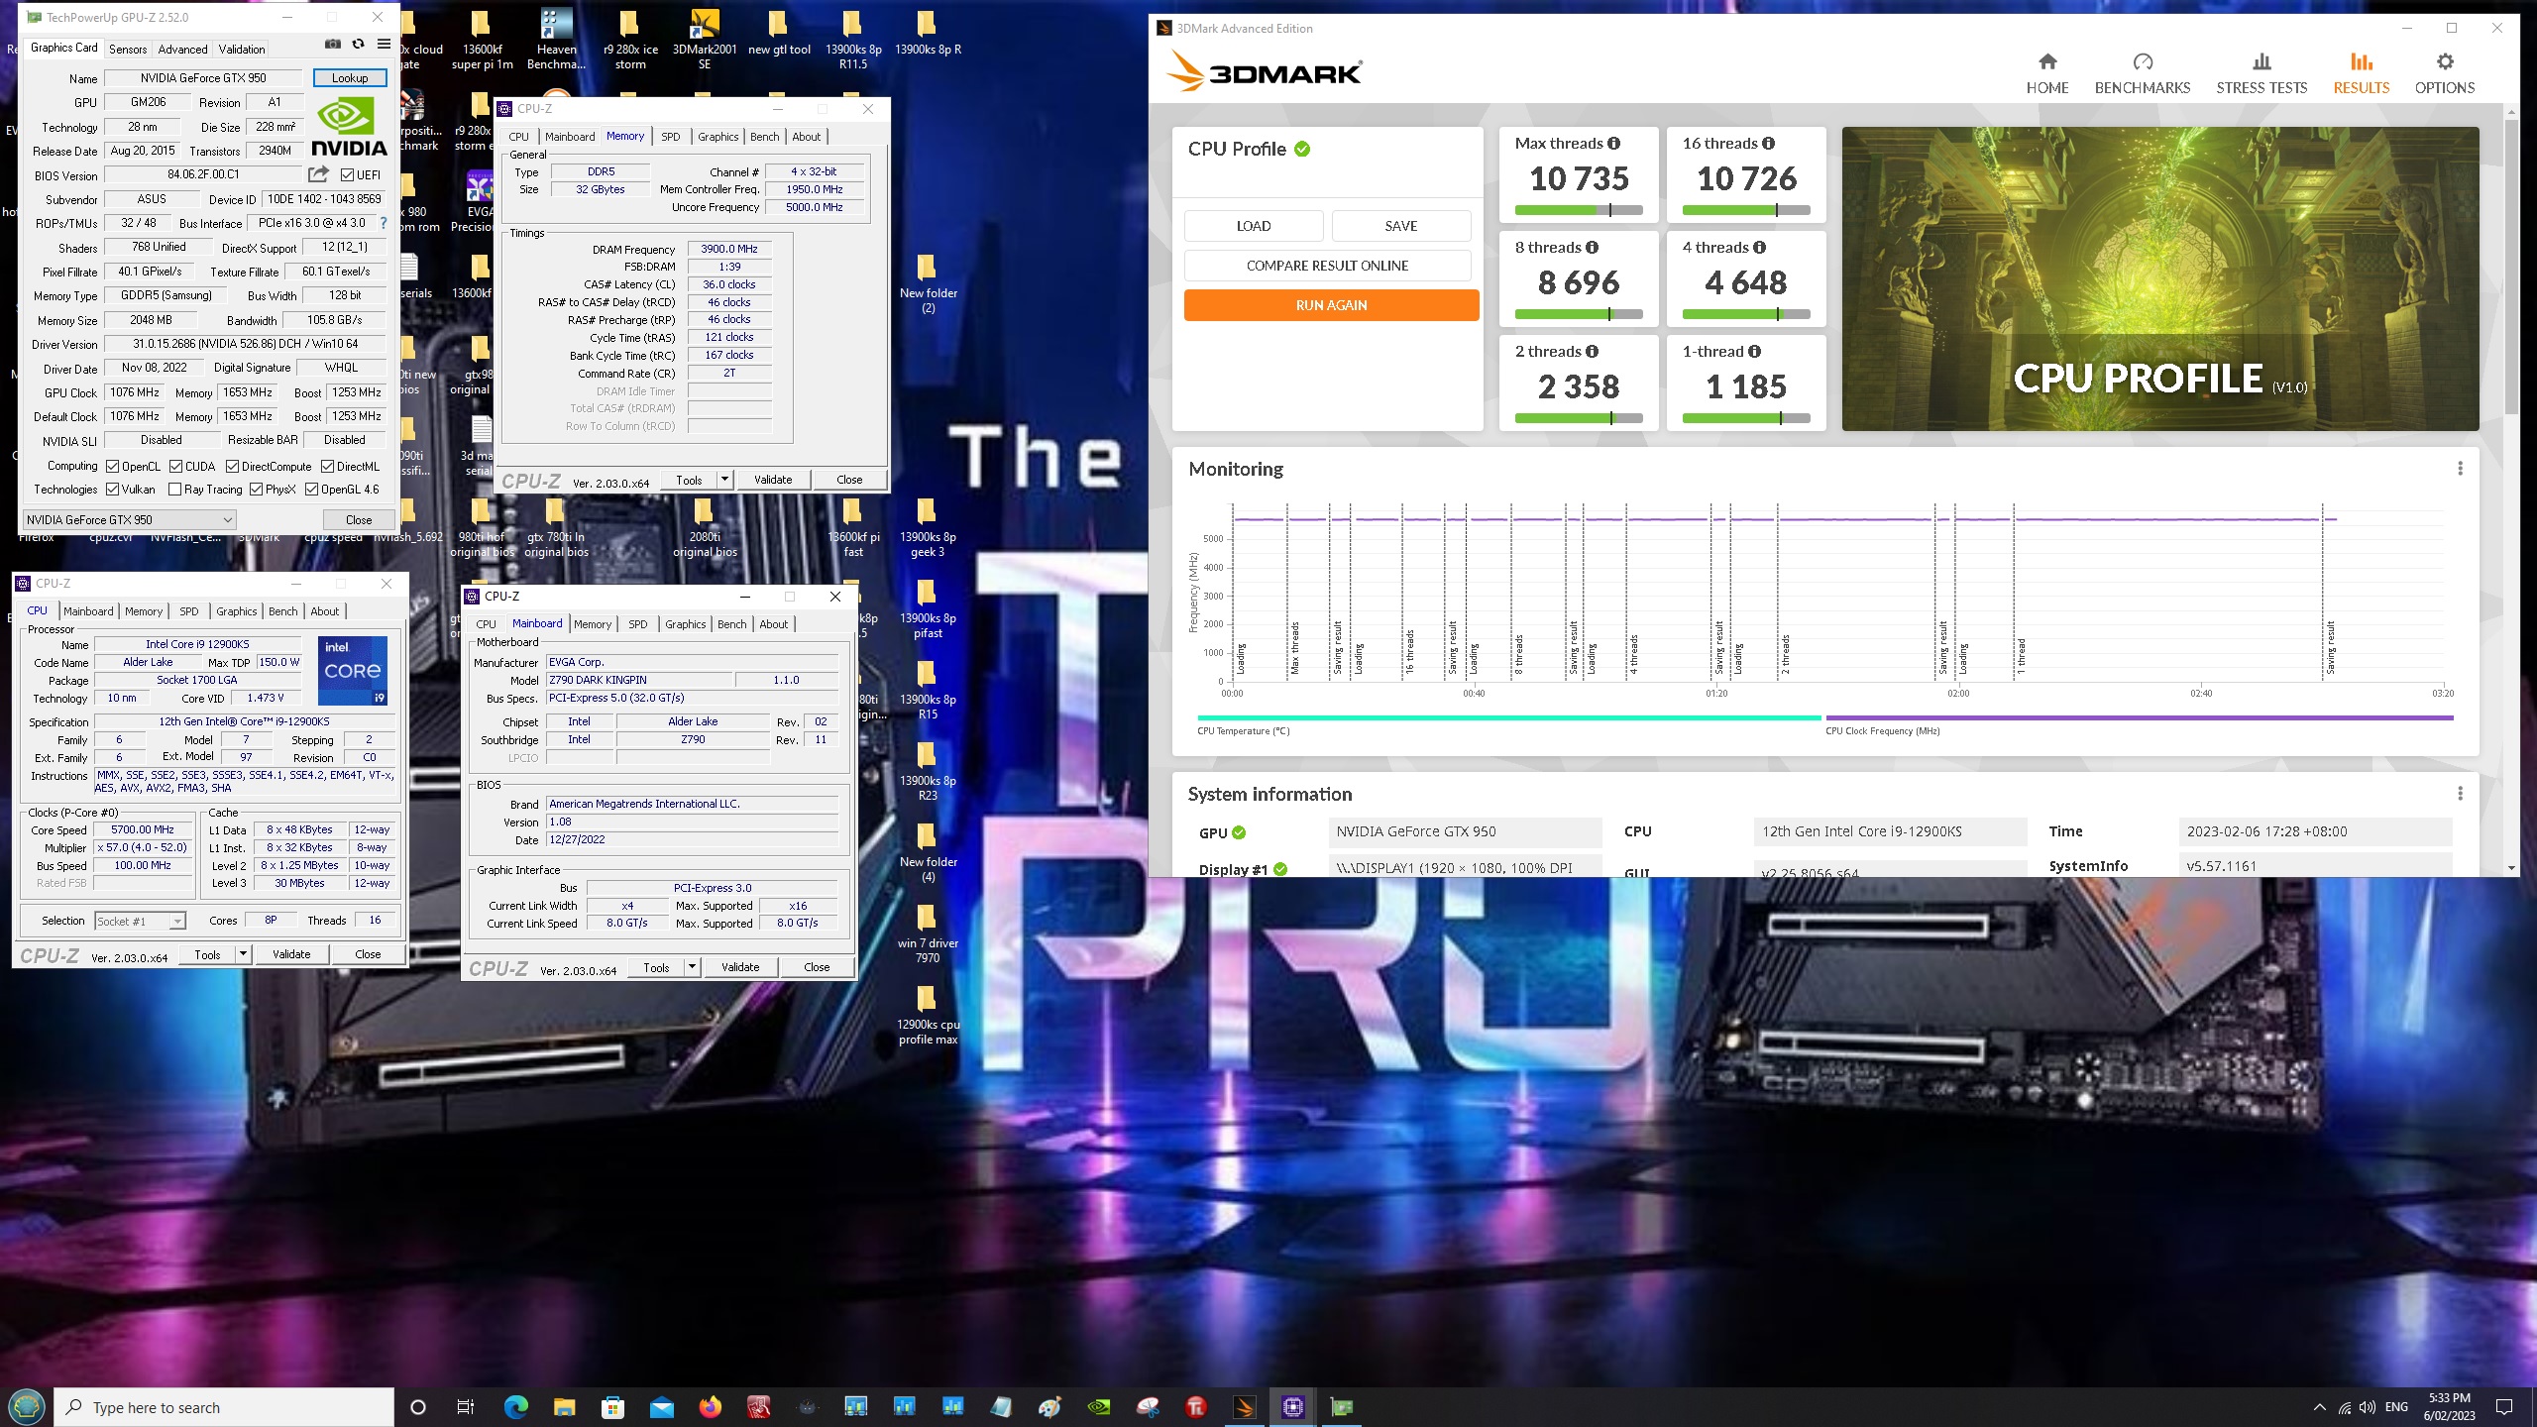Click RUN AGAIN in 3DMark
This screenshot has height=1427, width=2537.
tap(1331, 305)
